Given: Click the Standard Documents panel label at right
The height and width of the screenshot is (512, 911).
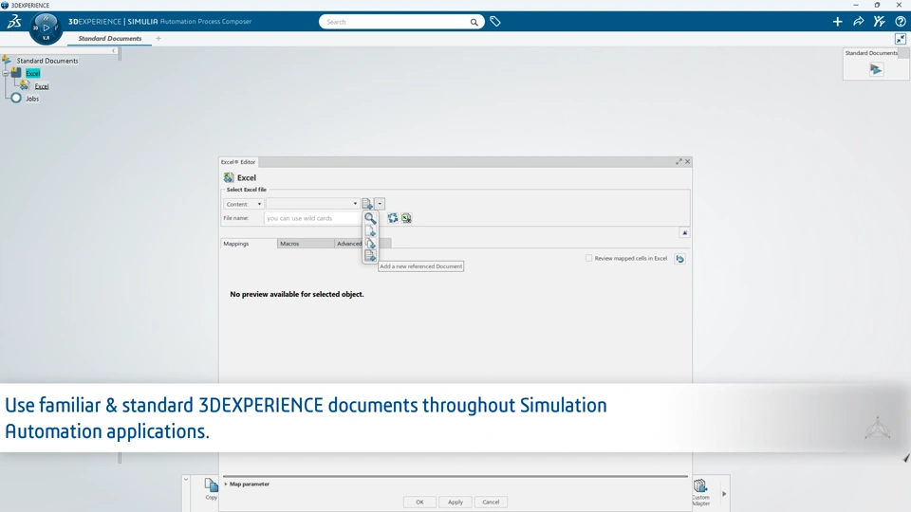Looking at the screenshot, I should (871, 53).
